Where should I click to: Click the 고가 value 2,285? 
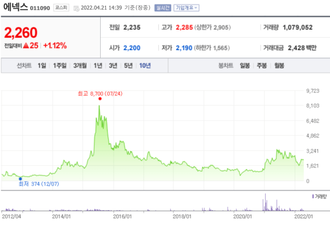click(x=184, y=27)
